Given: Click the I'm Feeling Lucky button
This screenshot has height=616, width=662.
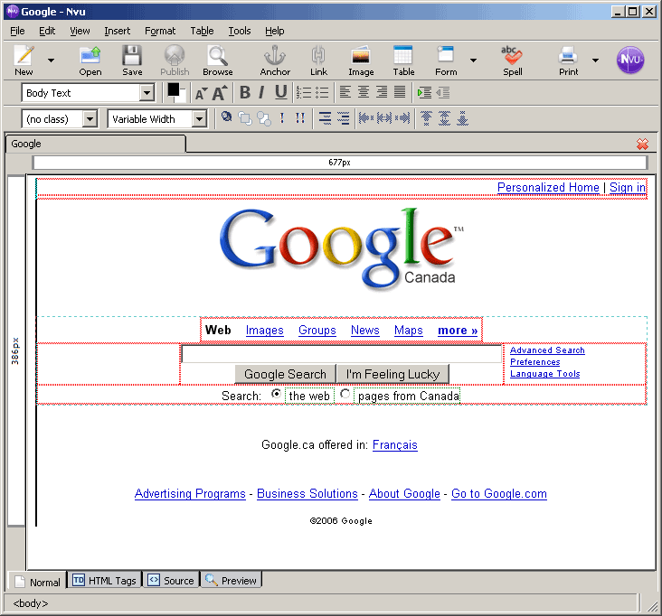Looking at the screenshot, I should pyautogui.click(x=393, y=374).
